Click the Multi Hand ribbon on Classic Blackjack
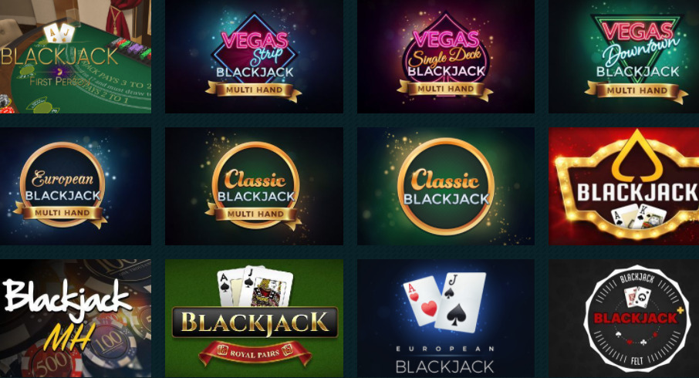The height and width of the screenshot is (378, 699). (255, 214)
